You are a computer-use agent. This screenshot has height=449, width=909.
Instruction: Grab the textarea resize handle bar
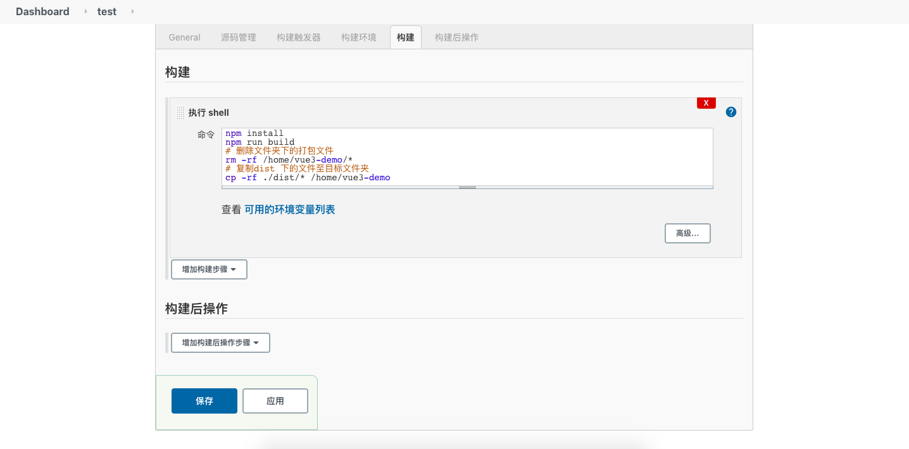467,187
